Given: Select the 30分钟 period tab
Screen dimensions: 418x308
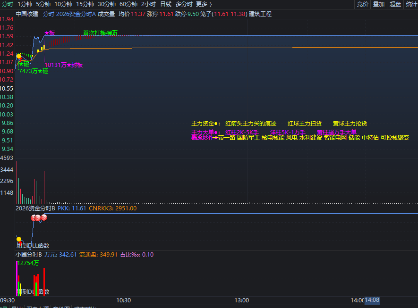Looking at the screenshot, I should click(x=107, y=4).
